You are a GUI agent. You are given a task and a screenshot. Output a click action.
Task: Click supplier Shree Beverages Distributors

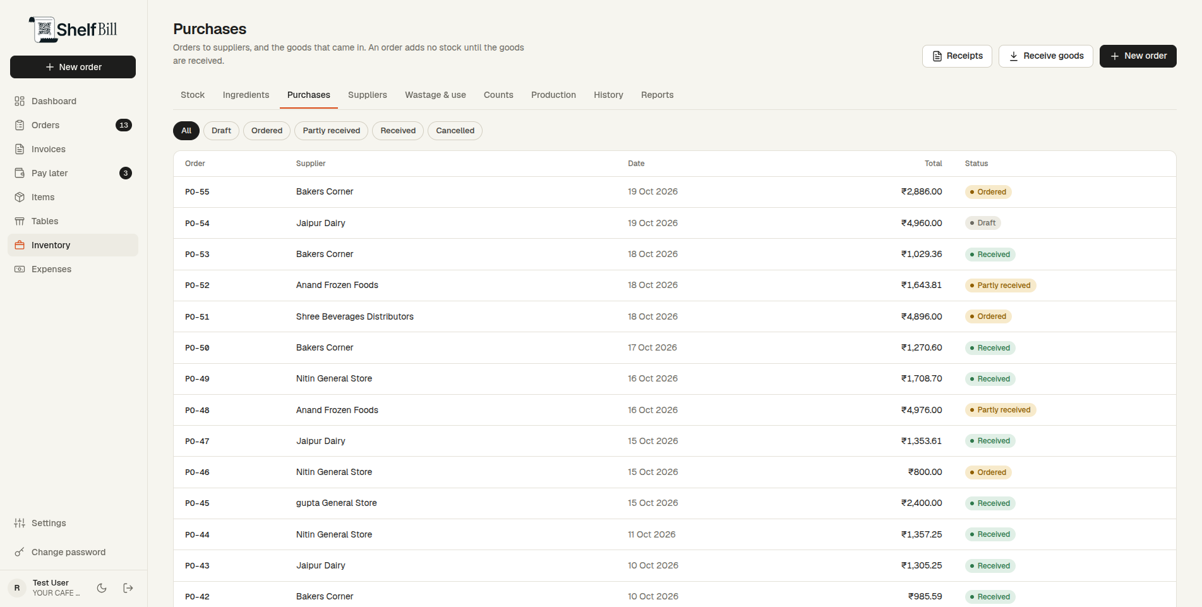[x=354, y=316]
